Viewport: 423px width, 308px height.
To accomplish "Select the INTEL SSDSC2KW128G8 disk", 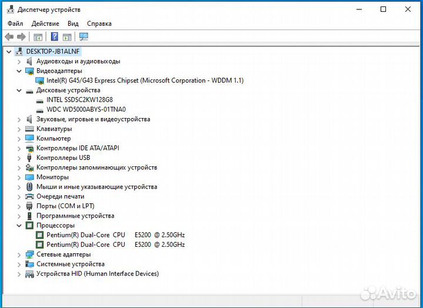I will pyautogui.click(x=79, y=100).
